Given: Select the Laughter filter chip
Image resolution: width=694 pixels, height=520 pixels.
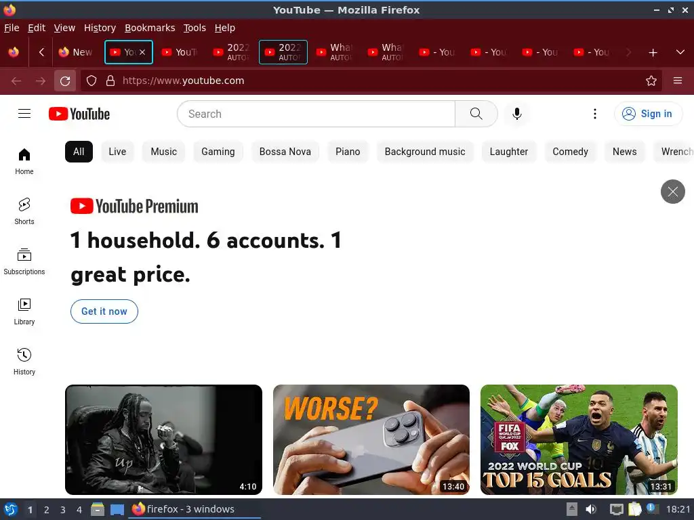Looking at the screenshot, I should click(508, 152).
